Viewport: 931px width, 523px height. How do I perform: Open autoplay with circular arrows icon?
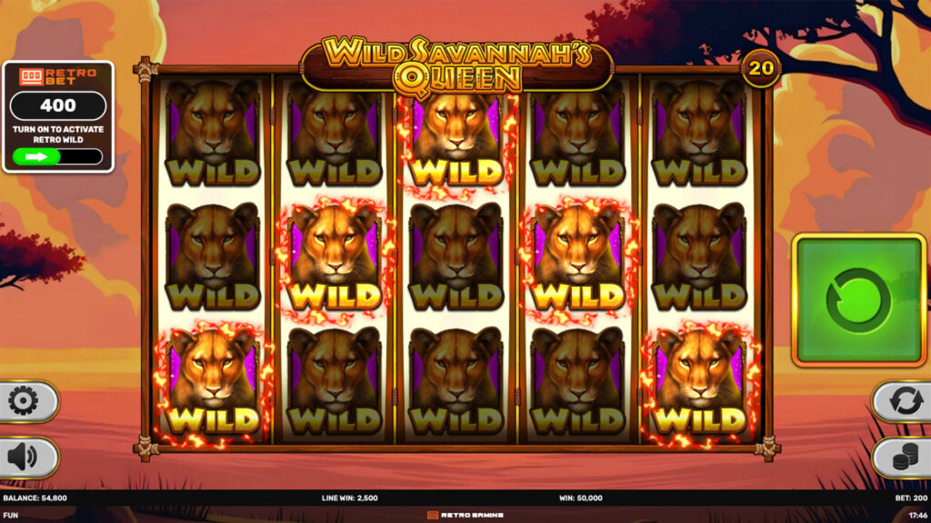[x=906, y=401]
